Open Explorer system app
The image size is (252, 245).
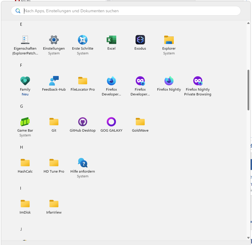[169, 45]
